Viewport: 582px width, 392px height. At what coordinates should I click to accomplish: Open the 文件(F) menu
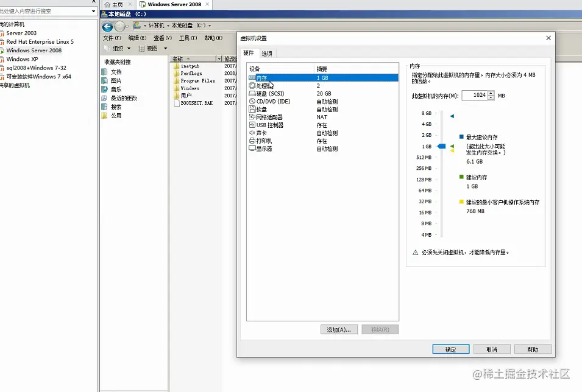pyautogui.click(x=112, y=38)
